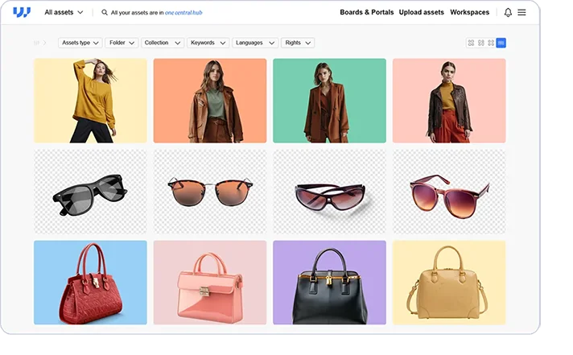
Task: Open the model photo on pink background
Action: point(449,101)
